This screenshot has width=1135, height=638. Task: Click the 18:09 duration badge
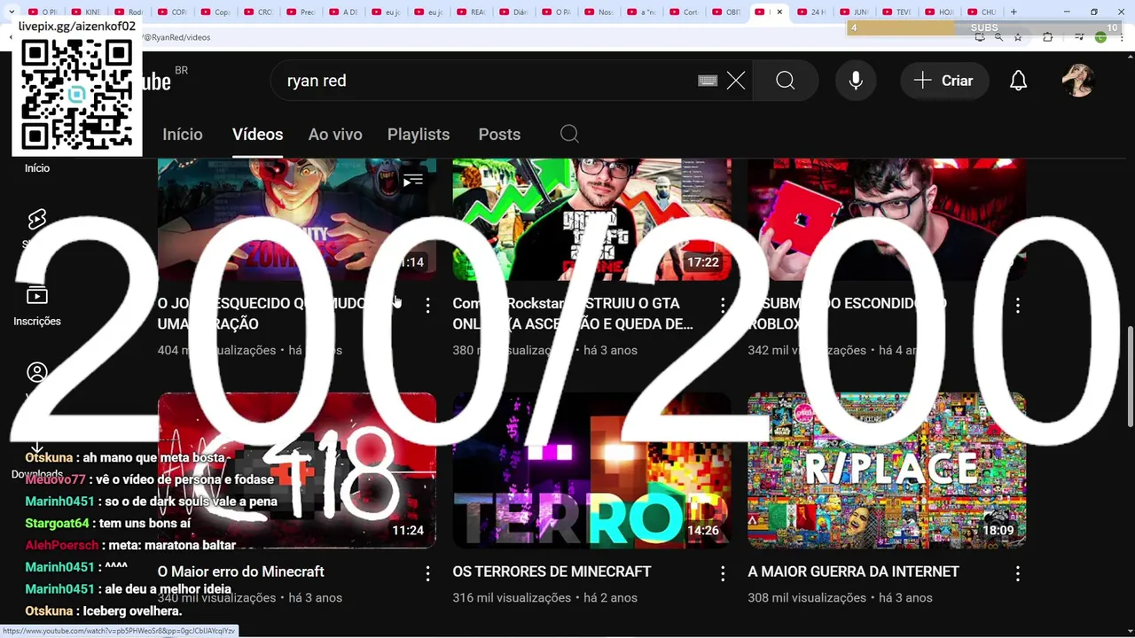point(998,530)
